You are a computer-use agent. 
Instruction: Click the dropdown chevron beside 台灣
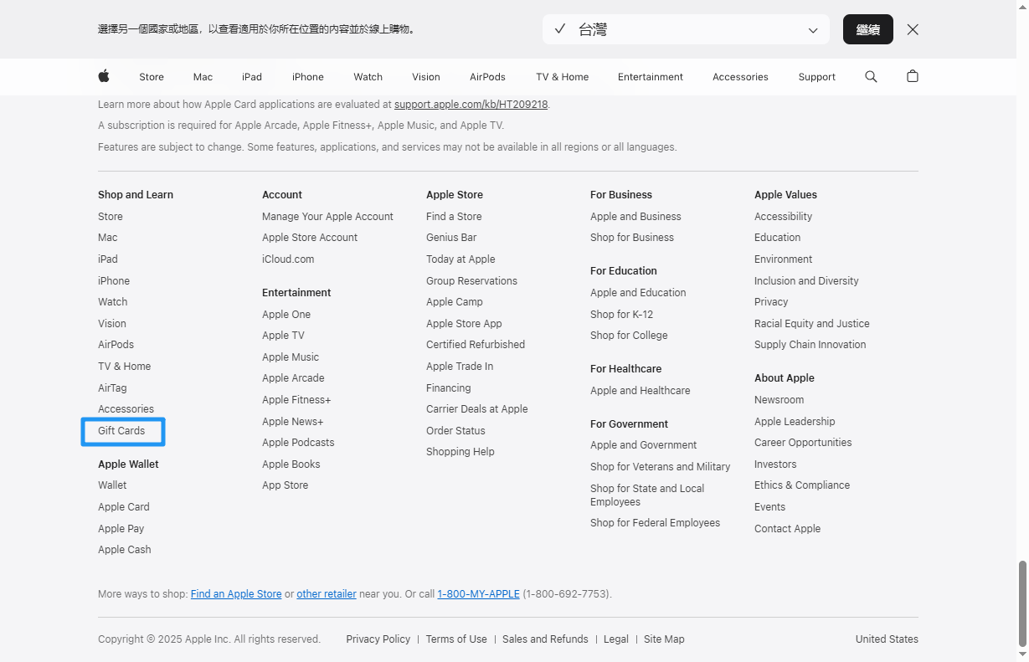coord(812,30)
